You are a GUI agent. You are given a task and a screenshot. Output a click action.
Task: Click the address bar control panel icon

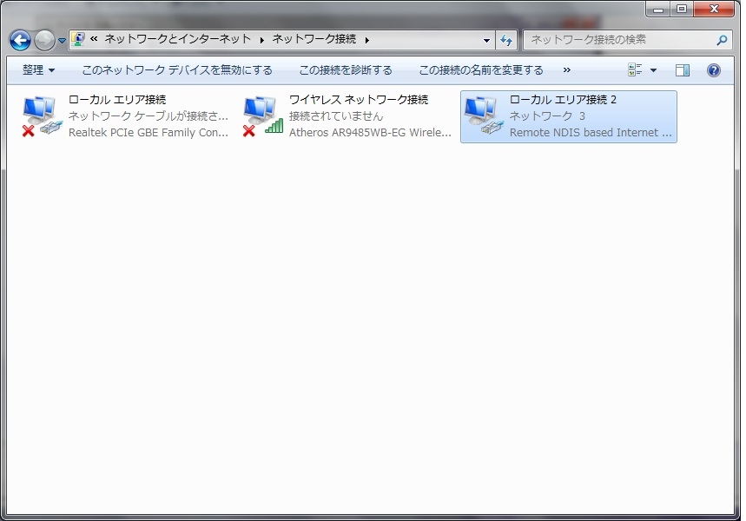point(78,39)
